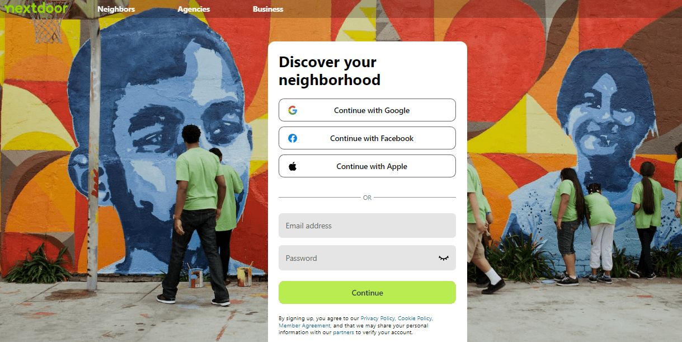
Task: Follow the partners link
Action: pos(344,332)
